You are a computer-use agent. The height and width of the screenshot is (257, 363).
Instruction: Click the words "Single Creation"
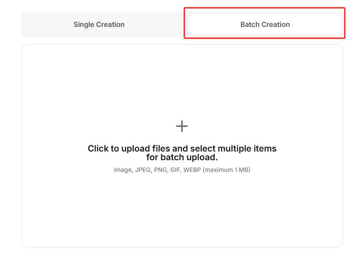(x=99, y=25)
